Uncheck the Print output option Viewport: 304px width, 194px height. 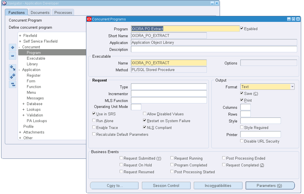[x=242, y=100]
